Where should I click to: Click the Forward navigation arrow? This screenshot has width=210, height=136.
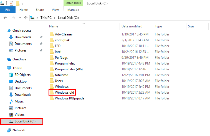pyautogui.click(x=14, y=18)
